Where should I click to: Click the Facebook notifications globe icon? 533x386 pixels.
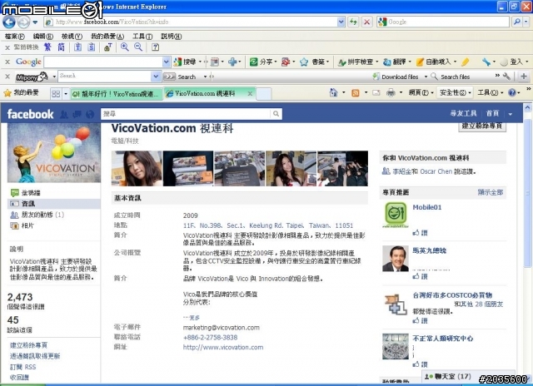coord(90,115)
